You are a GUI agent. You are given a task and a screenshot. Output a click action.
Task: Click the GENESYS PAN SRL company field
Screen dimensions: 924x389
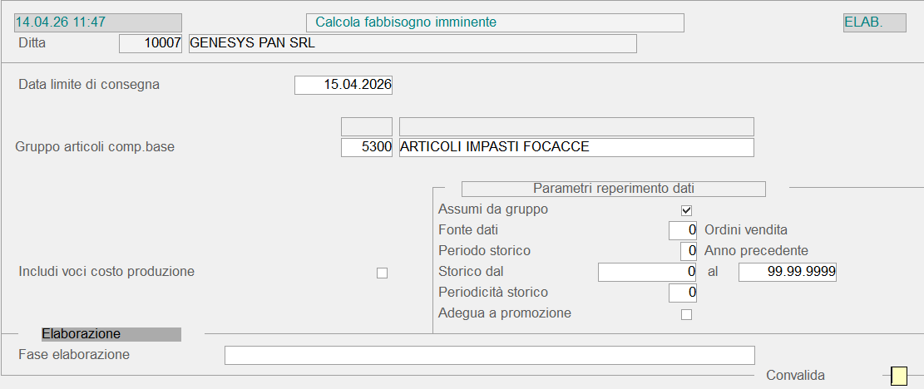(413, 43)
